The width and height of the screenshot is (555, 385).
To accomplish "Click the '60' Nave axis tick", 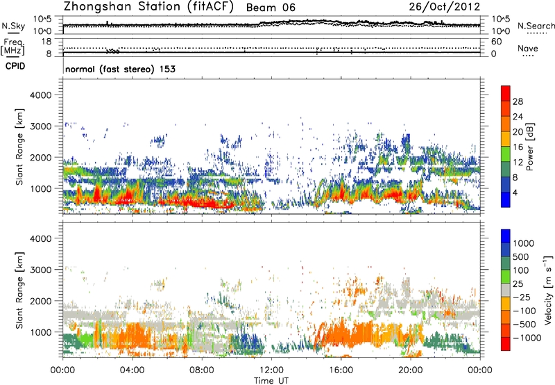I will (497, 42).
